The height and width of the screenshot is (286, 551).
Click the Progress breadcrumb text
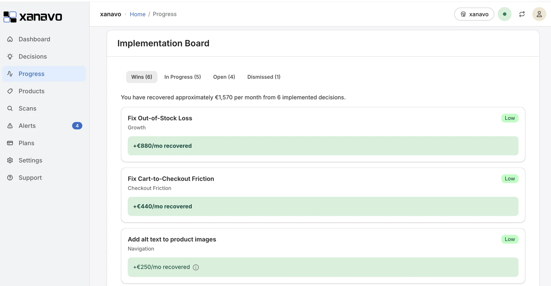165,14
